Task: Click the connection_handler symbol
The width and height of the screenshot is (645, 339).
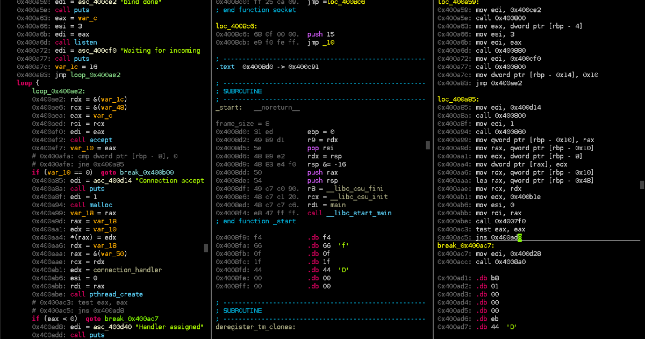Action: click(127, 270)
